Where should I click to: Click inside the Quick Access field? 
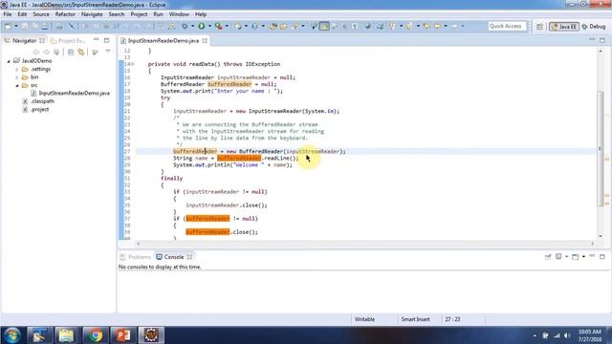point(507,26)
